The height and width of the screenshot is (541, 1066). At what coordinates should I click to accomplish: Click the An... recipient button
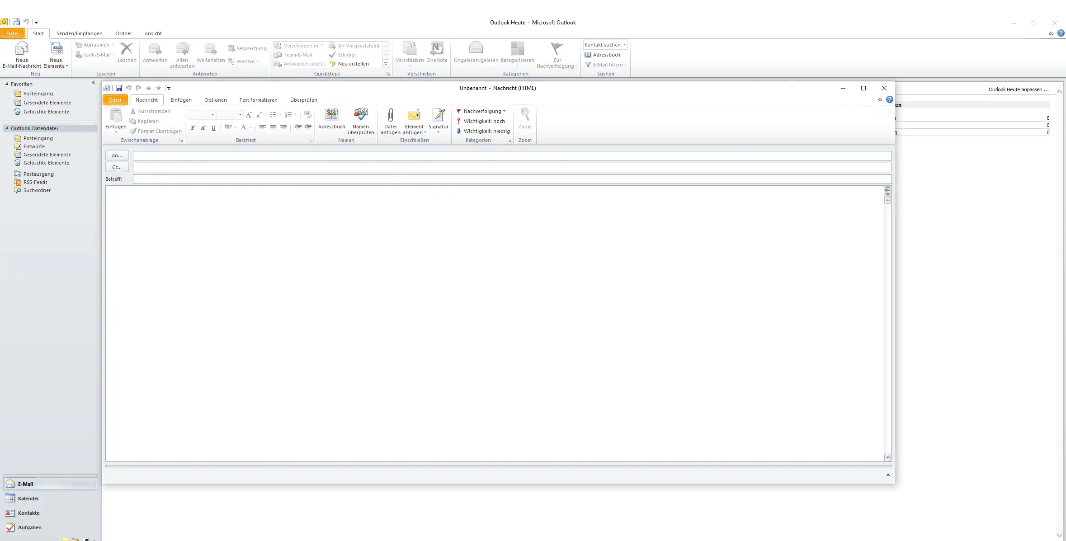pos(117,155)
